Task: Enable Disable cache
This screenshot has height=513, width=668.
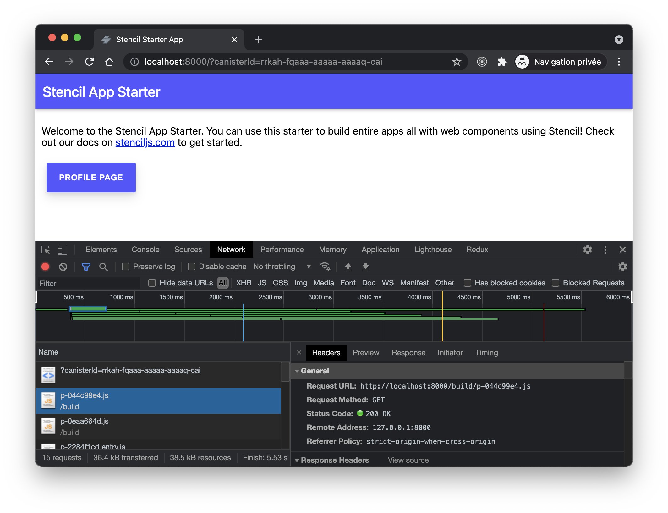Action: (x=191, y=267)
